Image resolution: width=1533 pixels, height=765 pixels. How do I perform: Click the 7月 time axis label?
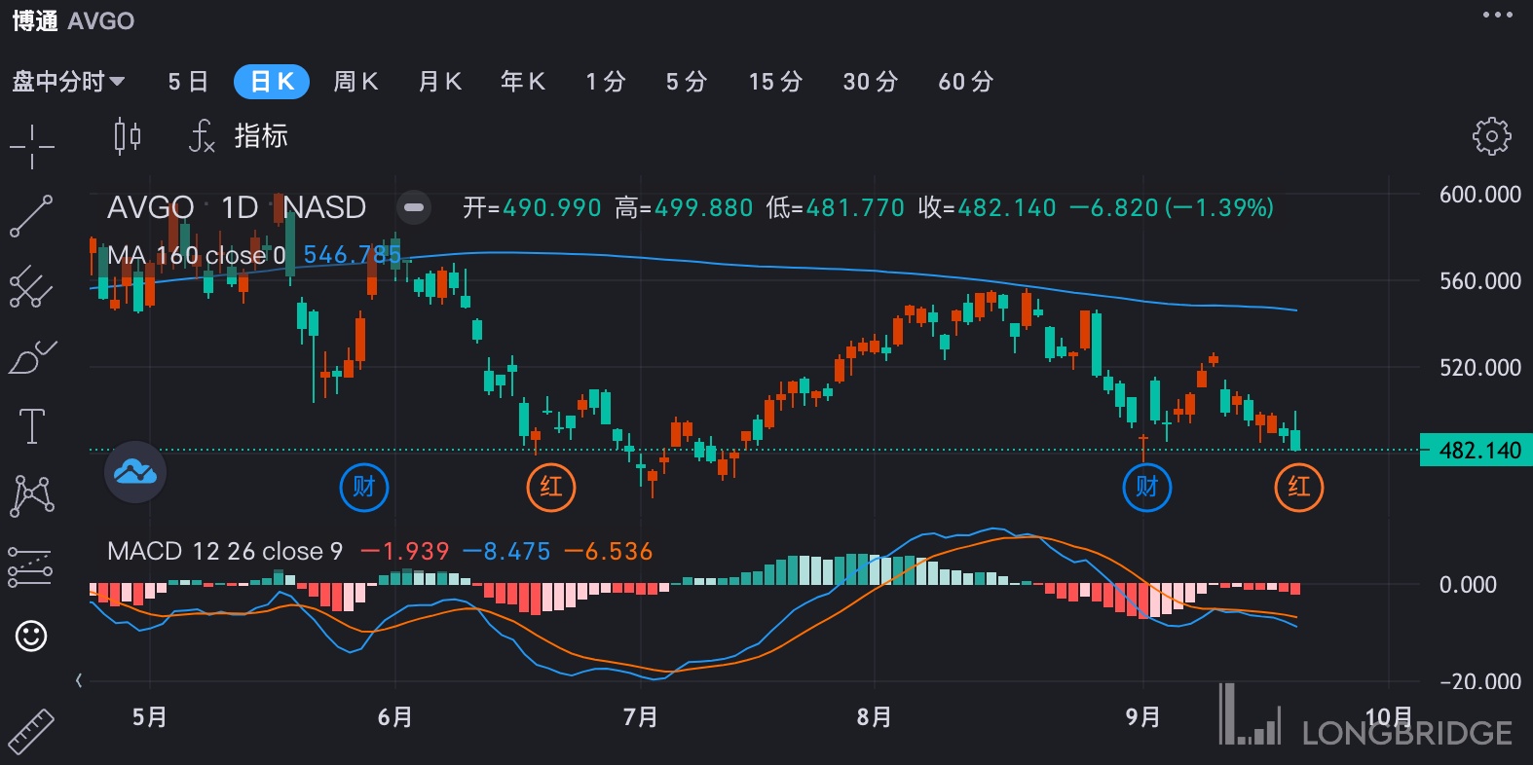pos(641,717)
